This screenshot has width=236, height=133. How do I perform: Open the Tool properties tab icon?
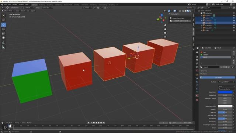(197, 52)
